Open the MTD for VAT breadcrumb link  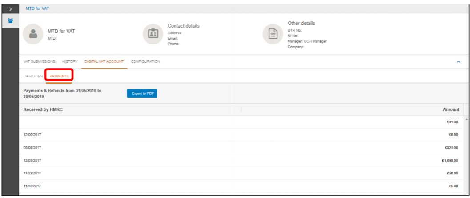(37, 9)
